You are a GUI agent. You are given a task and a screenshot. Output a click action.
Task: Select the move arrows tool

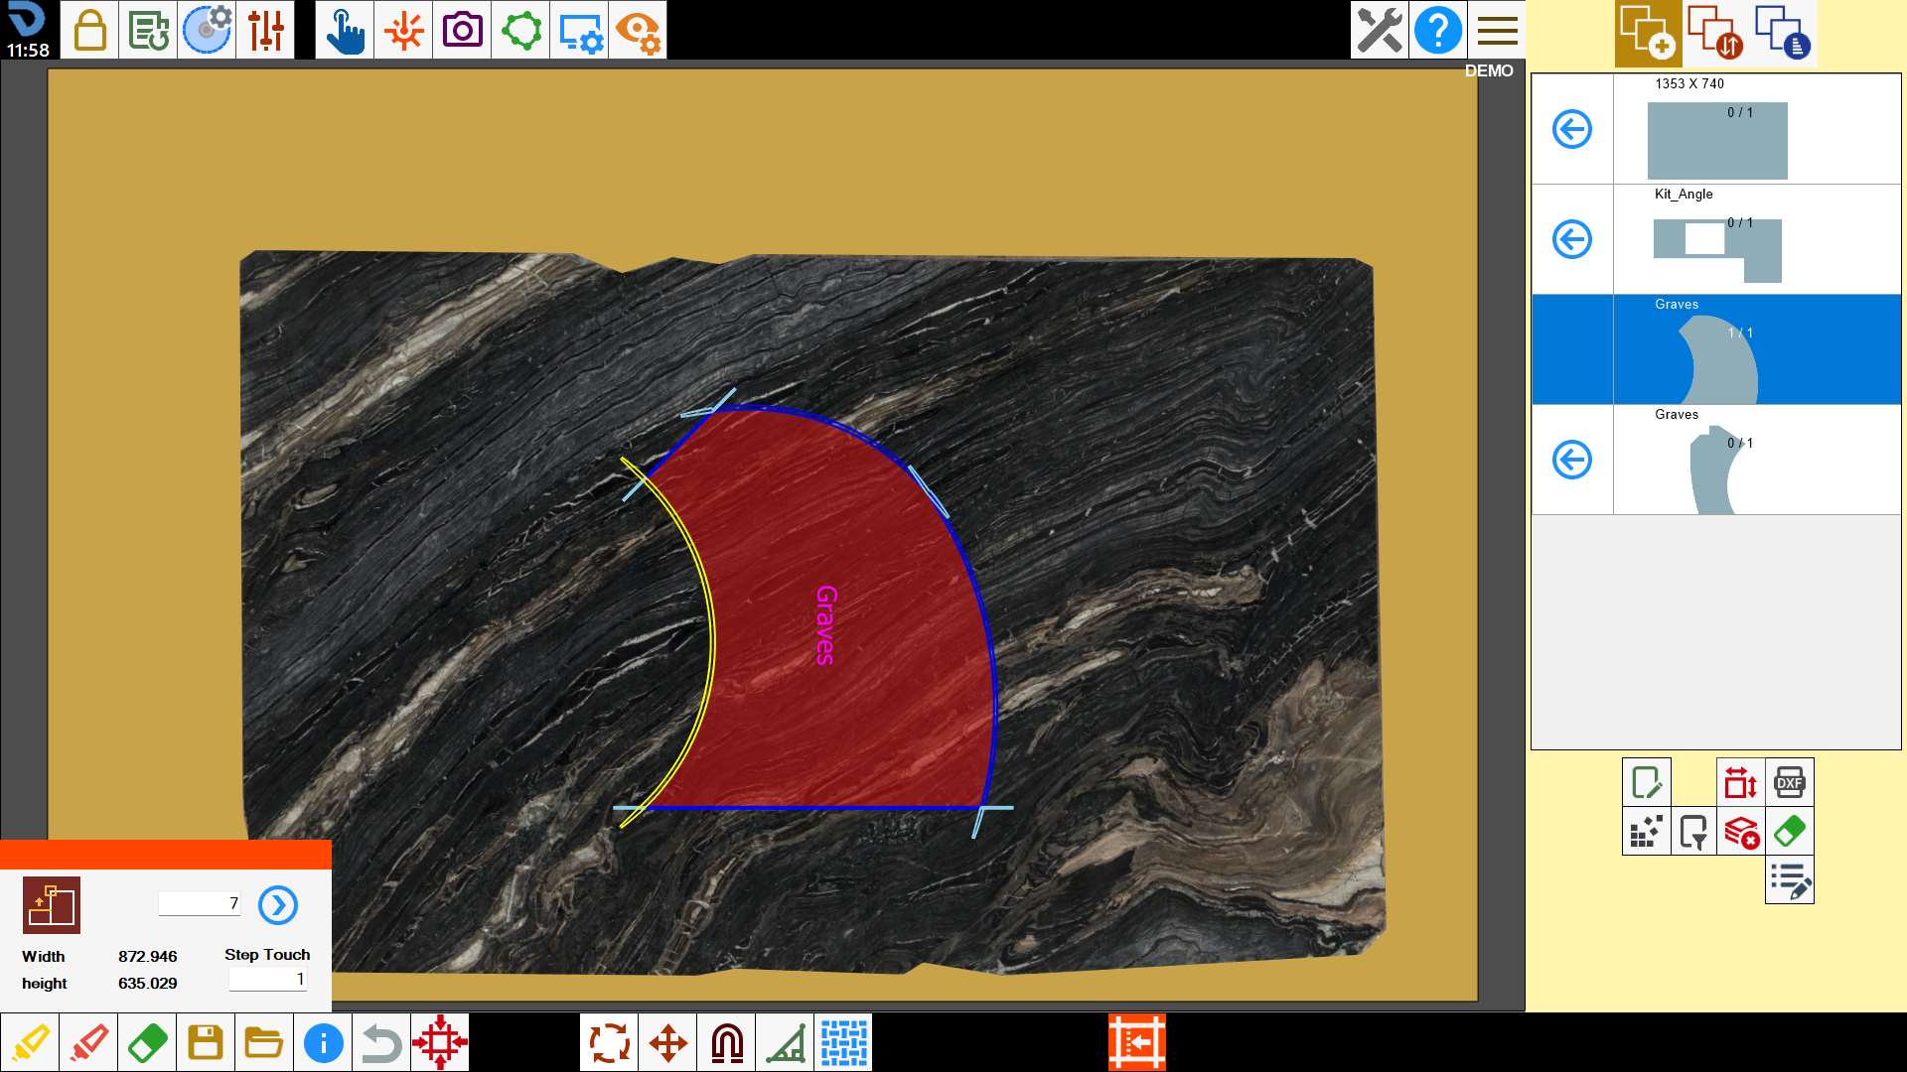pos(667,1042)
